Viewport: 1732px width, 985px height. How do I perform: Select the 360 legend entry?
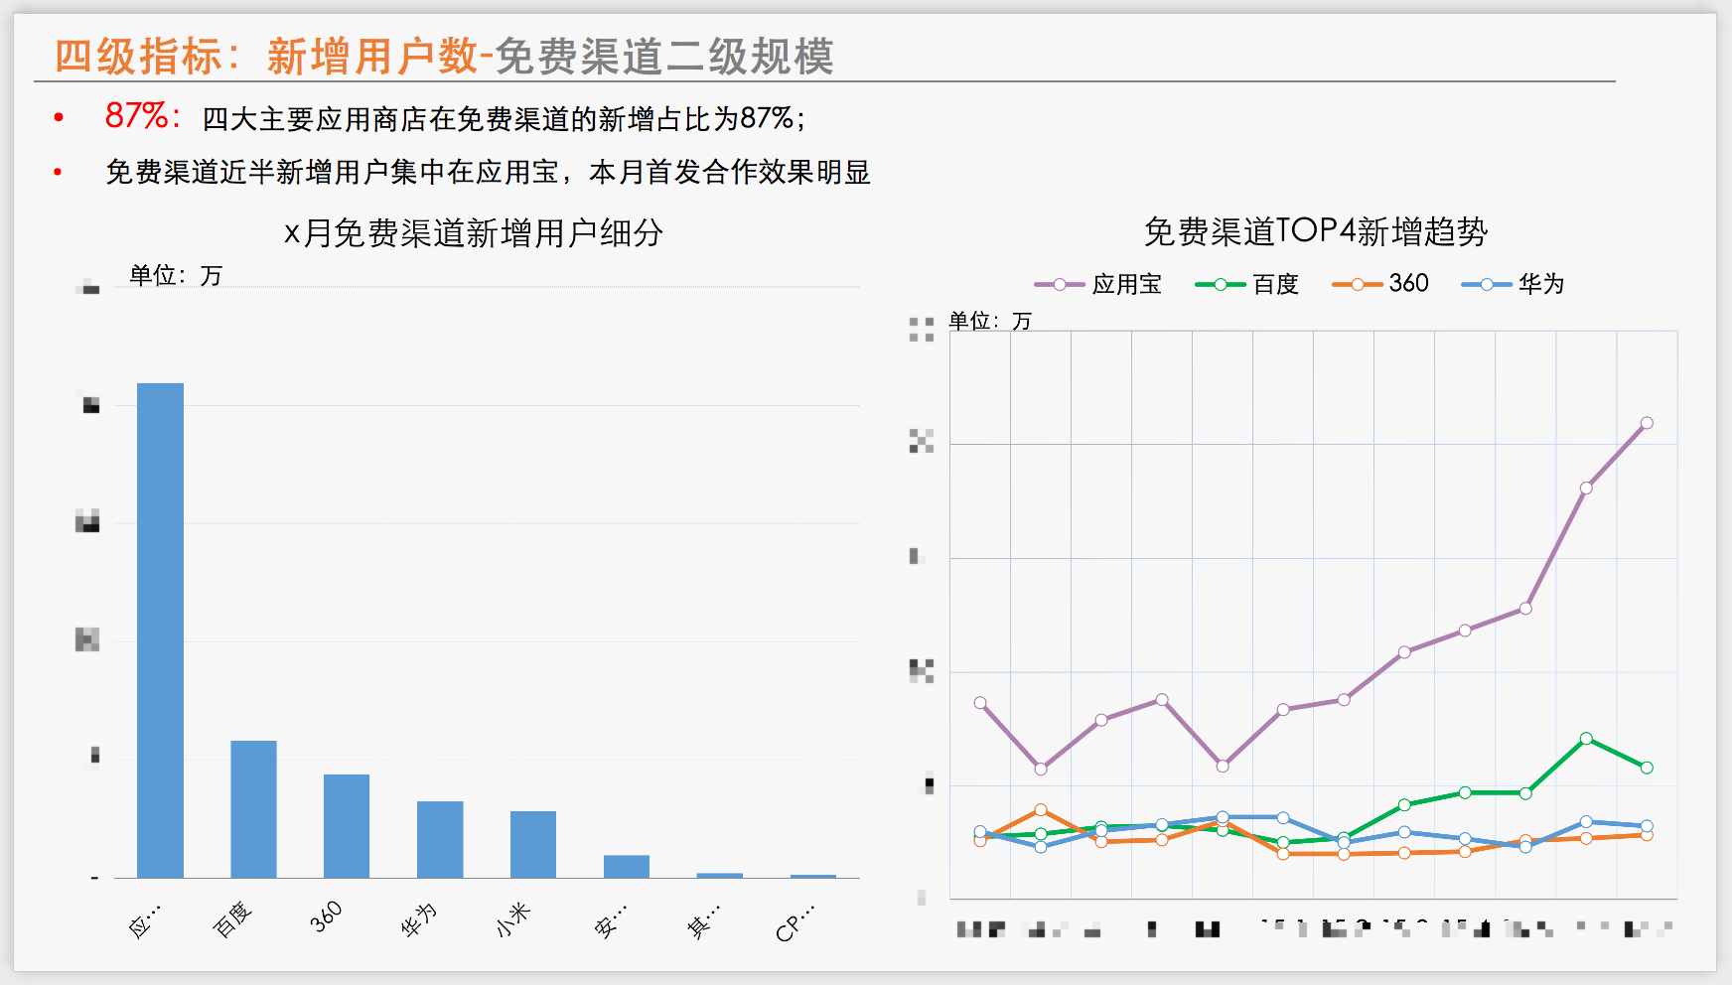pos(1380,284)
